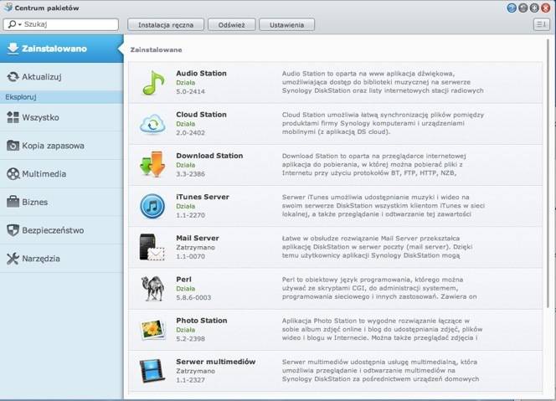Open the Download Station package title
556x401 pixels.
point(209,156)
